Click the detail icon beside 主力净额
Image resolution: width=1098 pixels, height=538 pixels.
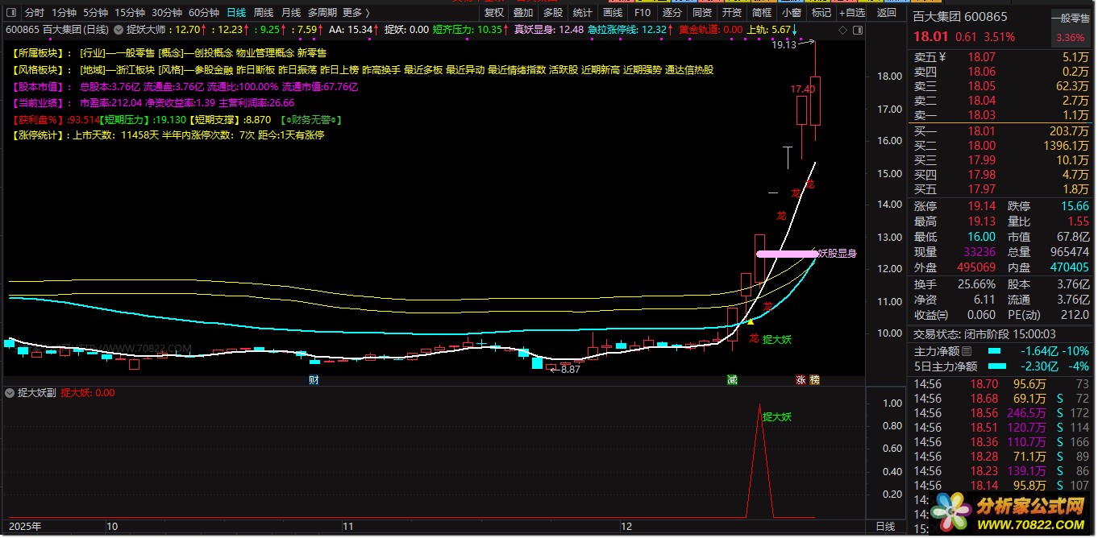tap(967, 351)
